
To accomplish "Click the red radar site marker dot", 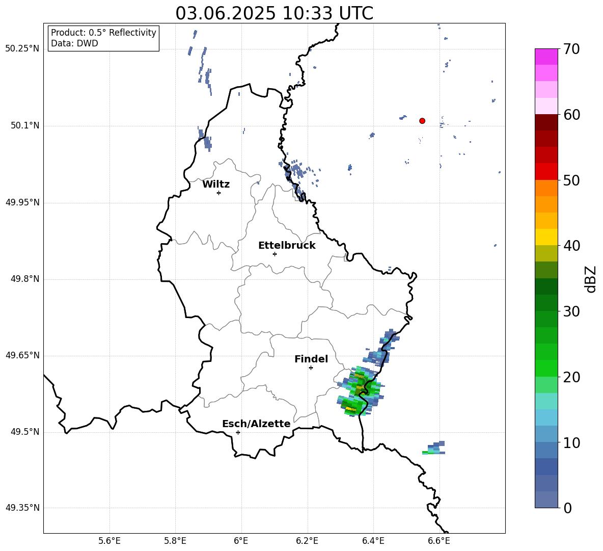I will 422,121.
